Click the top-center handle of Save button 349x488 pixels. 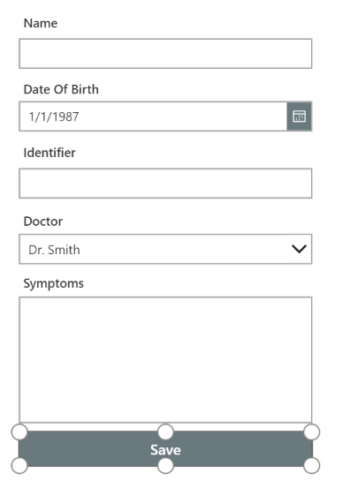(165, 432)
